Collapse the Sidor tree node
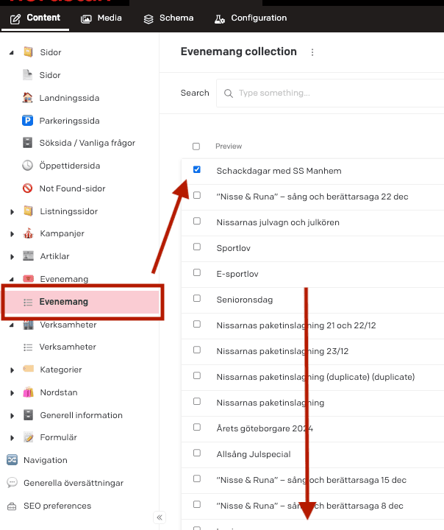Screen dimensions: 444x530 click(12, 52)
